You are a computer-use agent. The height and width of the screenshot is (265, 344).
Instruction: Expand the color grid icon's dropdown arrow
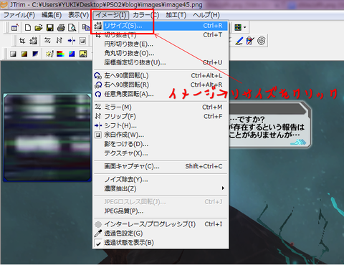[244, 28]
